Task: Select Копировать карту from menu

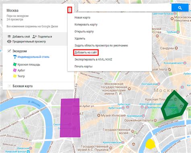Action: click(x=86, y=25)
